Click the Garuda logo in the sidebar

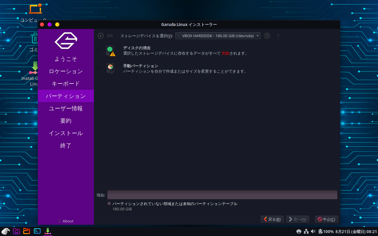point(66,40)
